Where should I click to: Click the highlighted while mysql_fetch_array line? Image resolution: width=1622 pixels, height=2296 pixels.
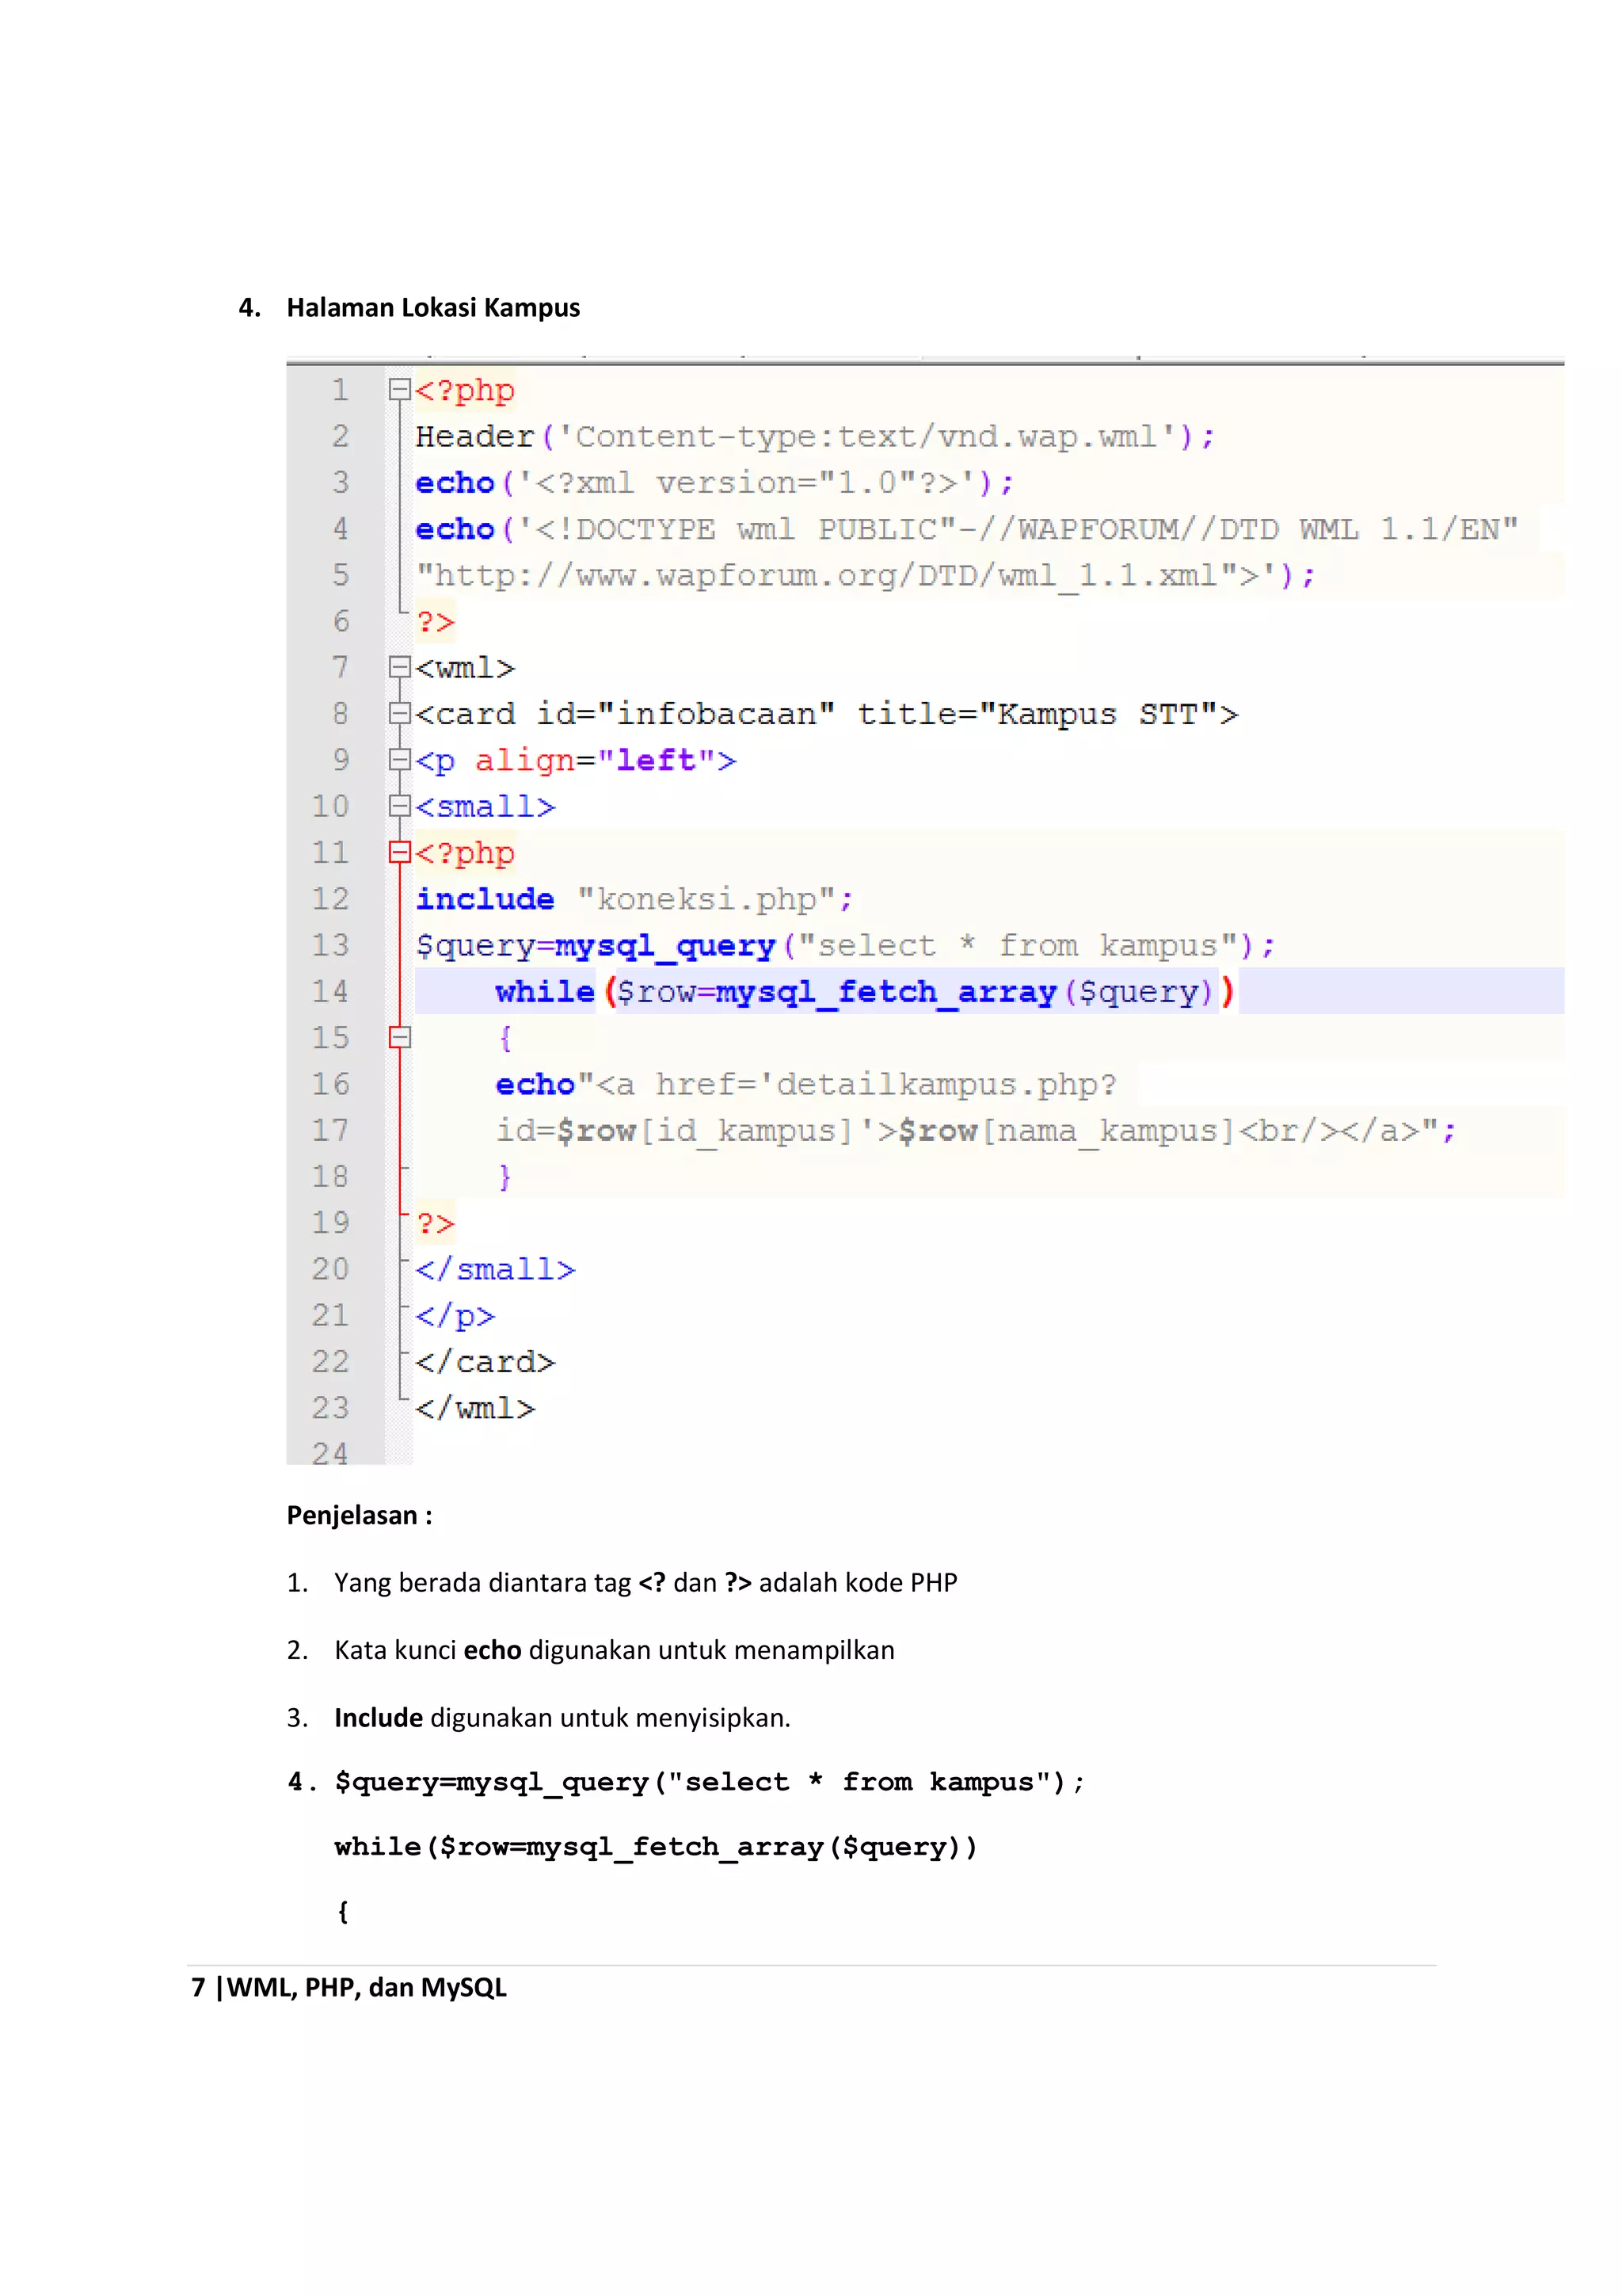point(866,992)
